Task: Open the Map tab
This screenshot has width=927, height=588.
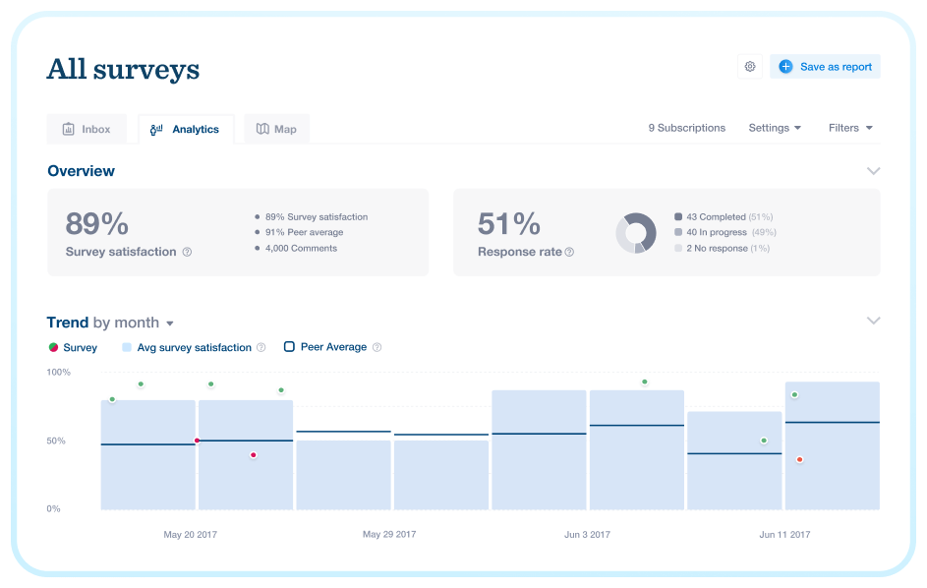Action: point(276,129)
